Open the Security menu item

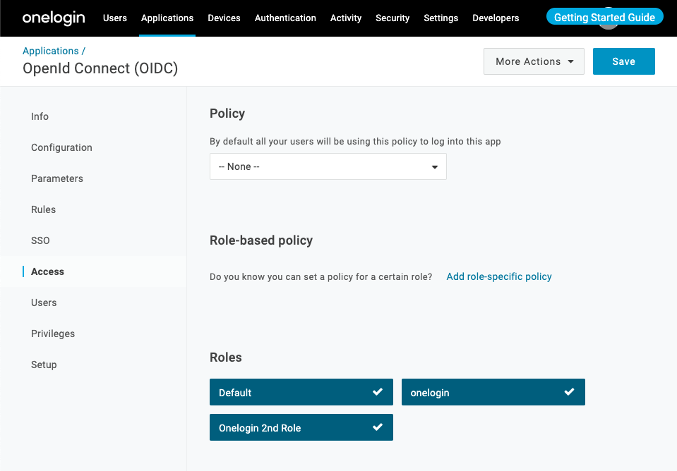tap(393, 18)
